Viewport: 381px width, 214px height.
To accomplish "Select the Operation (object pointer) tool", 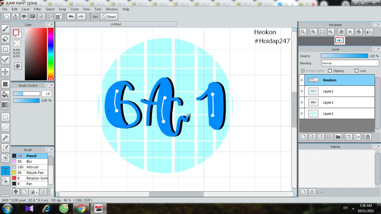I will tap(5, 181).
